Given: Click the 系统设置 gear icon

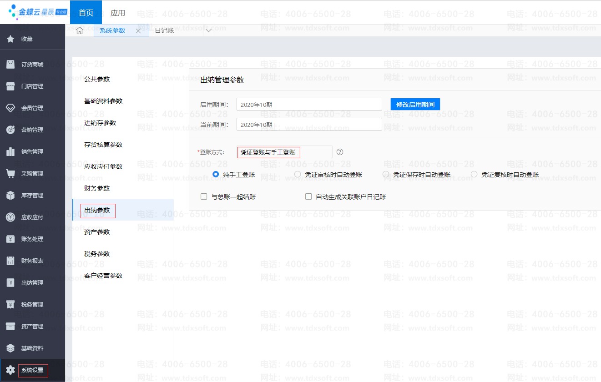Looking at the screenshot, I should point(10,370).
